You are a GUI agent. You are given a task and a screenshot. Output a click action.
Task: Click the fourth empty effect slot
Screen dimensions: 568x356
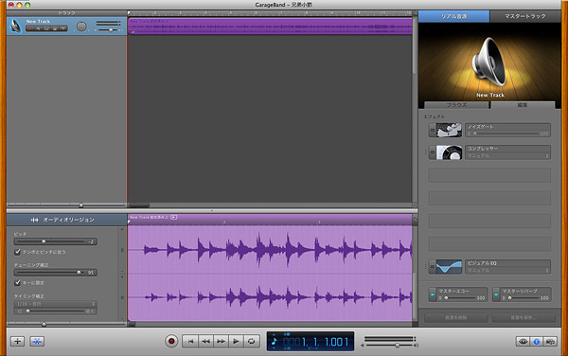pyautogui.click(x=489, y=244)
